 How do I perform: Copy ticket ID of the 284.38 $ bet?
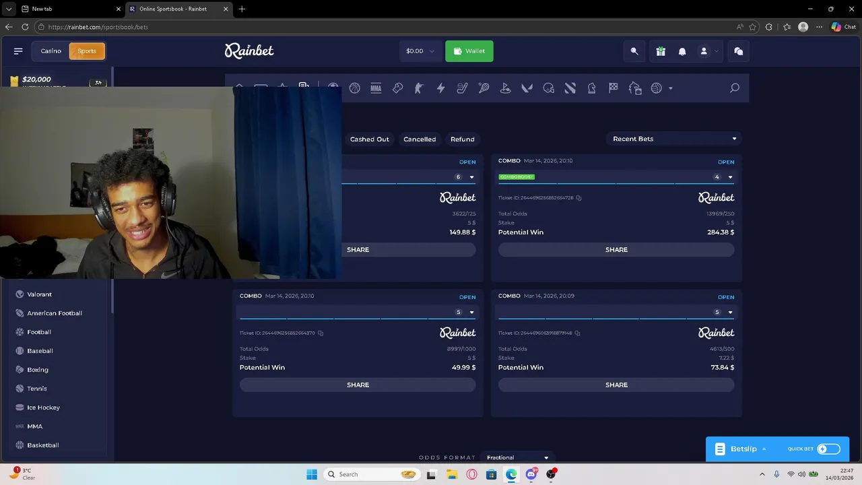578,198
